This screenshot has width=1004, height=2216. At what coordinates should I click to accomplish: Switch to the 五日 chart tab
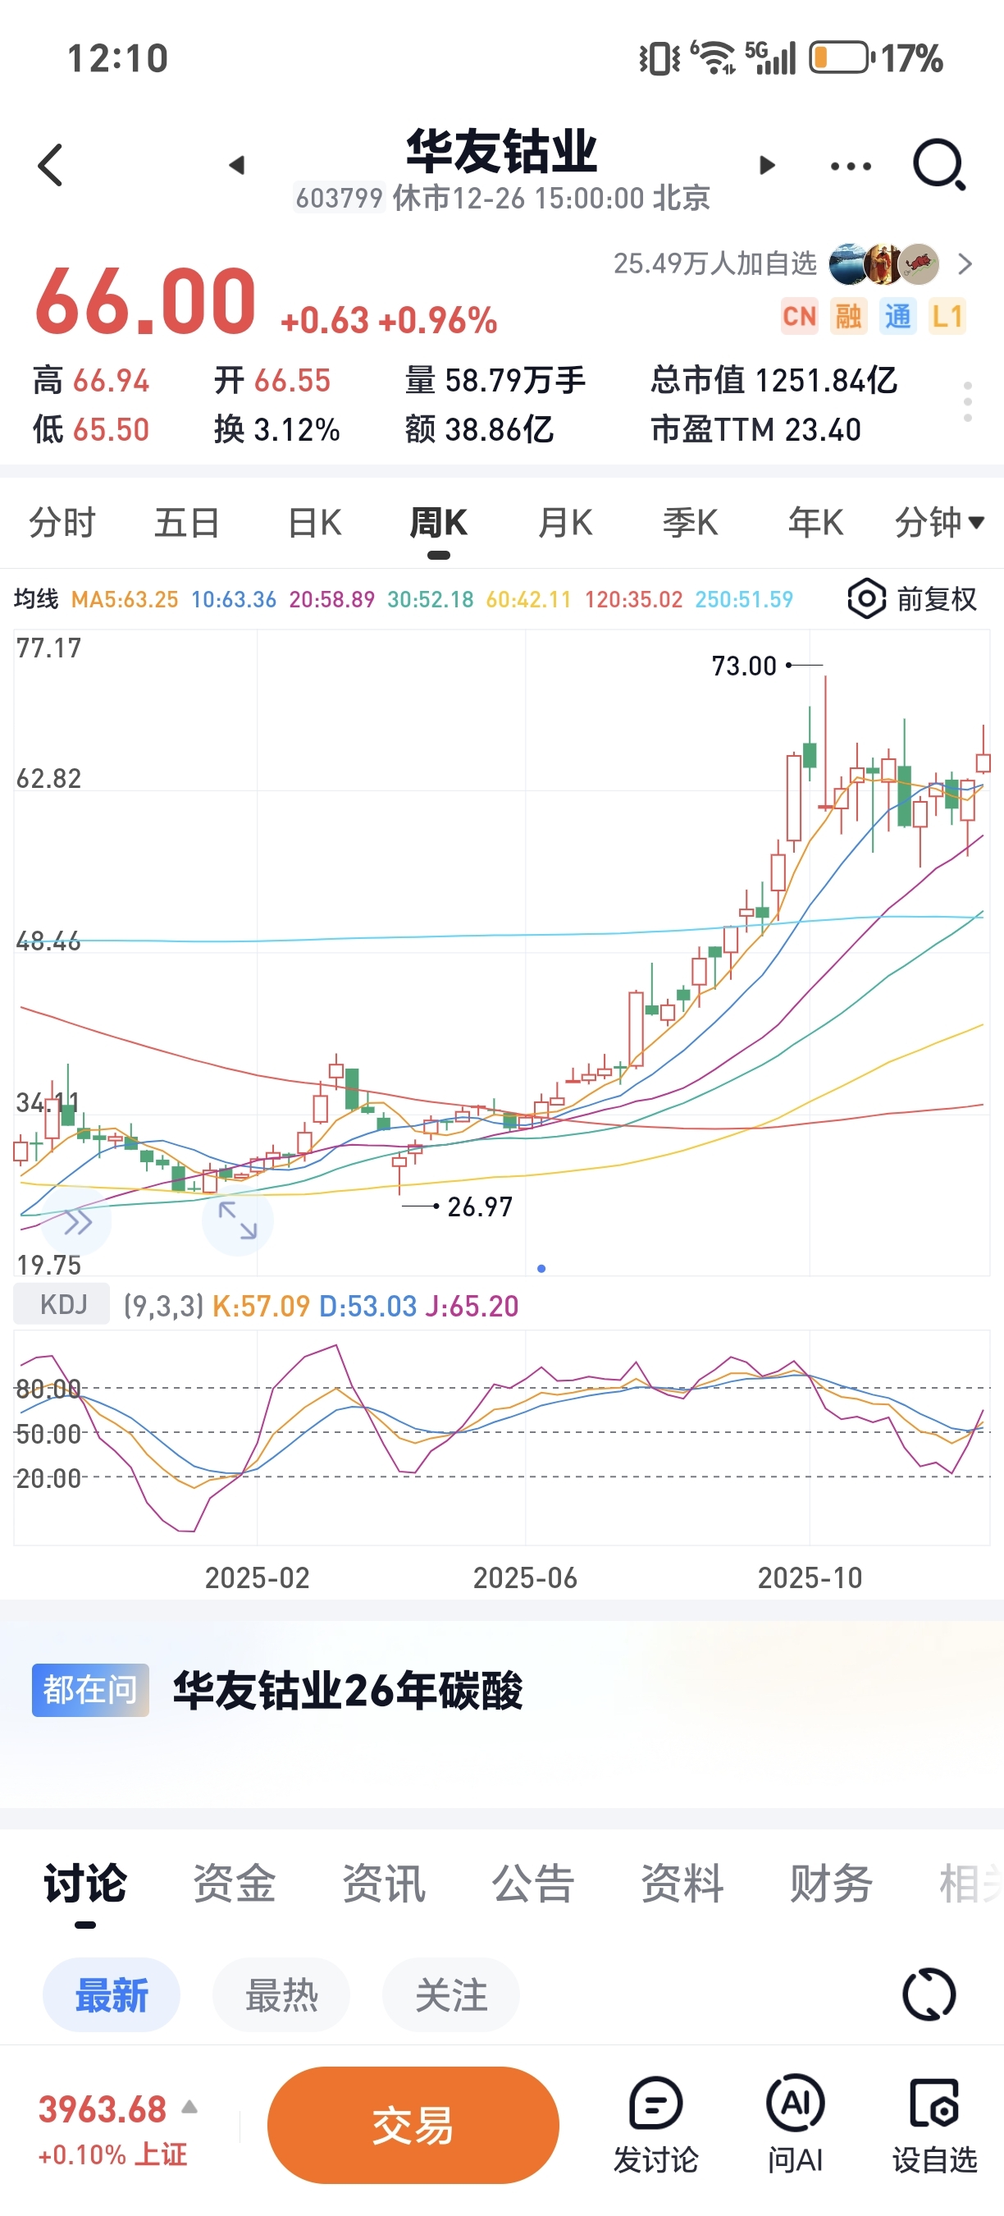click(187, 522)
